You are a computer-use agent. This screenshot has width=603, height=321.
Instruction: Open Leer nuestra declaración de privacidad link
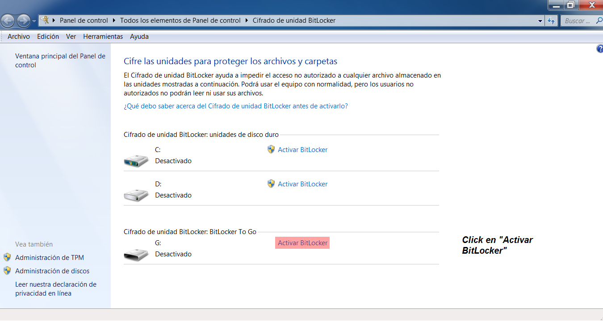click(x=56, y=289)
